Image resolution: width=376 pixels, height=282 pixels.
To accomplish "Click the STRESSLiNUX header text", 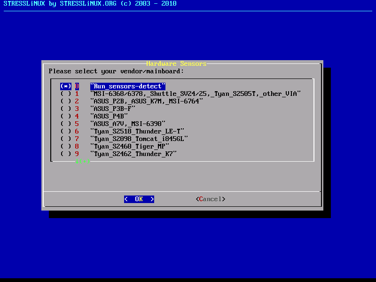I will coord(90,4).
